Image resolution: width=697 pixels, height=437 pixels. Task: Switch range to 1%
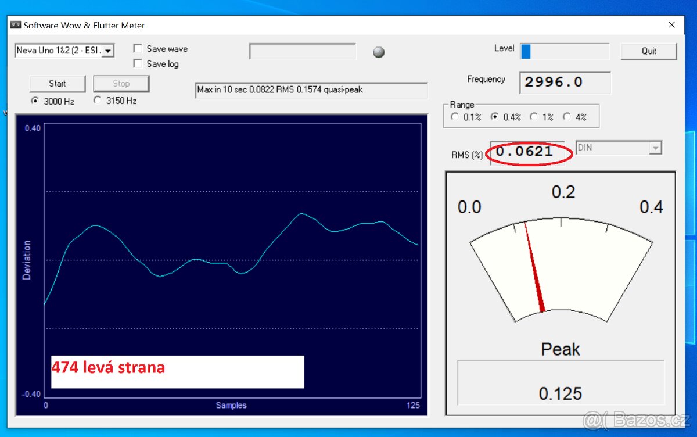pyautogui.click(x=534, y=117)
